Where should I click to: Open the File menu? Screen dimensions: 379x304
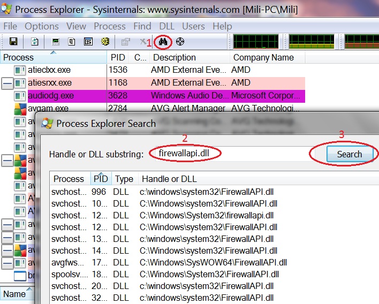coord(10,26)
